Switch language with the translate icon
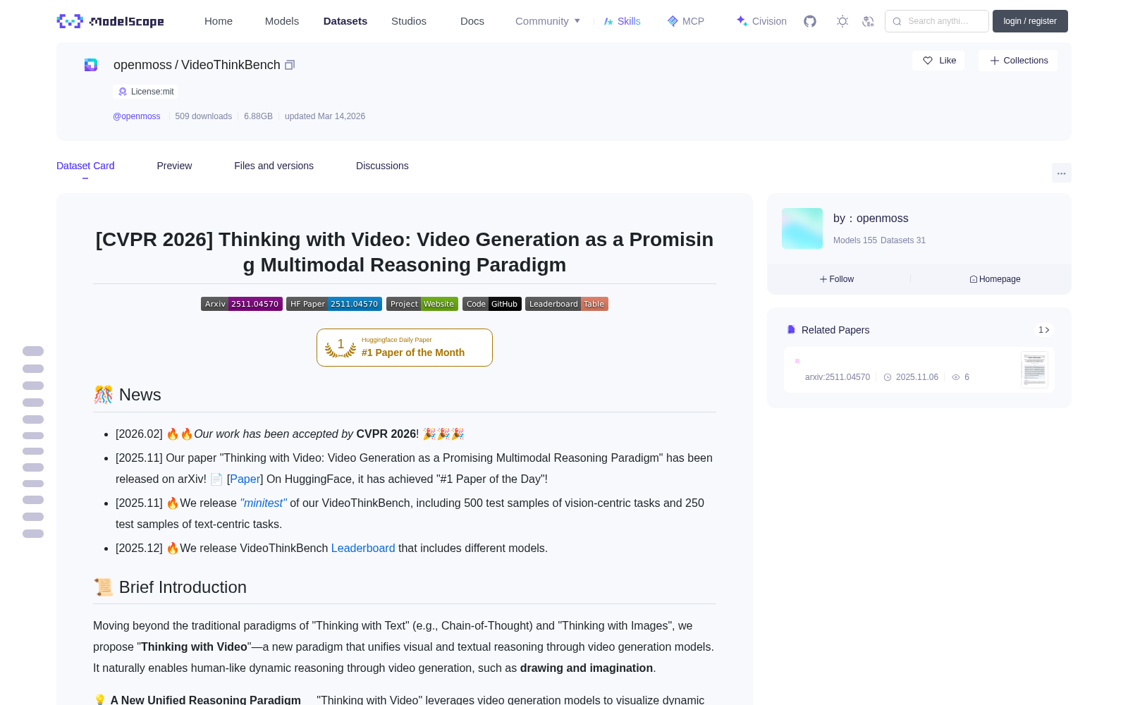The height and width of the screenshot is (705, 1128). 868,21
